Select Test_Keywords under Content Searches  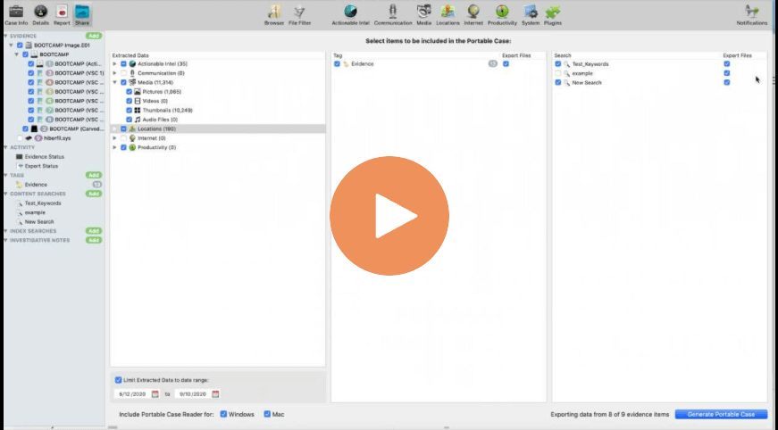tap(43, 203)
